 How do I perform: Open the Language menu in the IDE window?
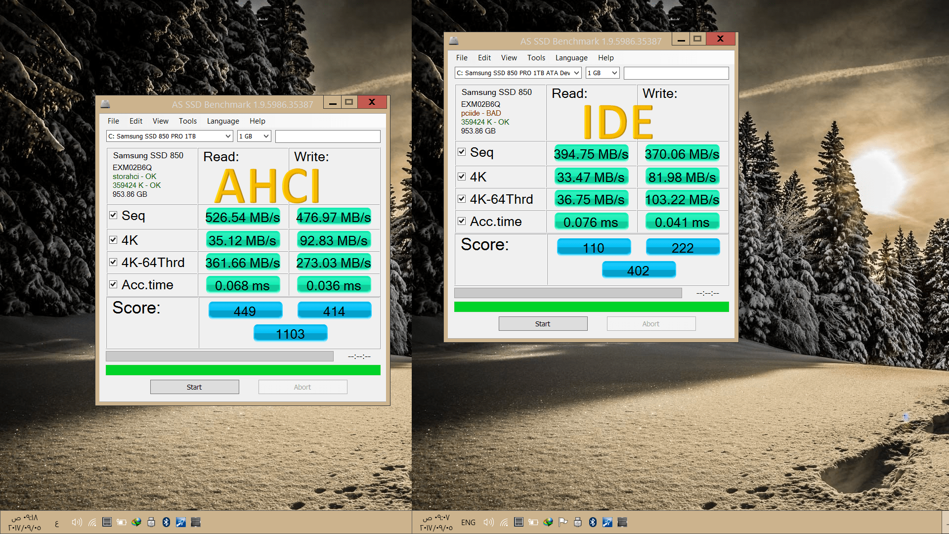[x=571, y=58]
